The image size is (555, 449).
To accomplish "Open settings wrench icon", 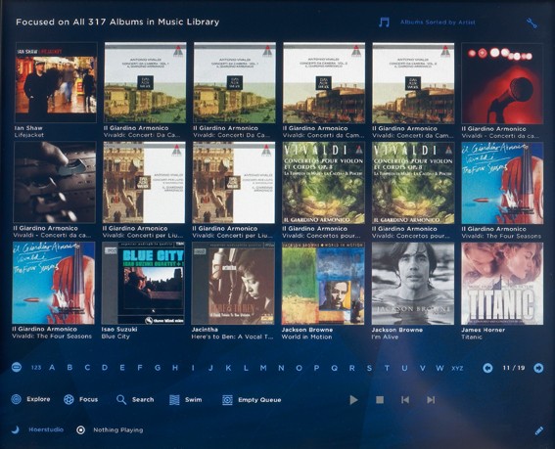I will [532, 23].
